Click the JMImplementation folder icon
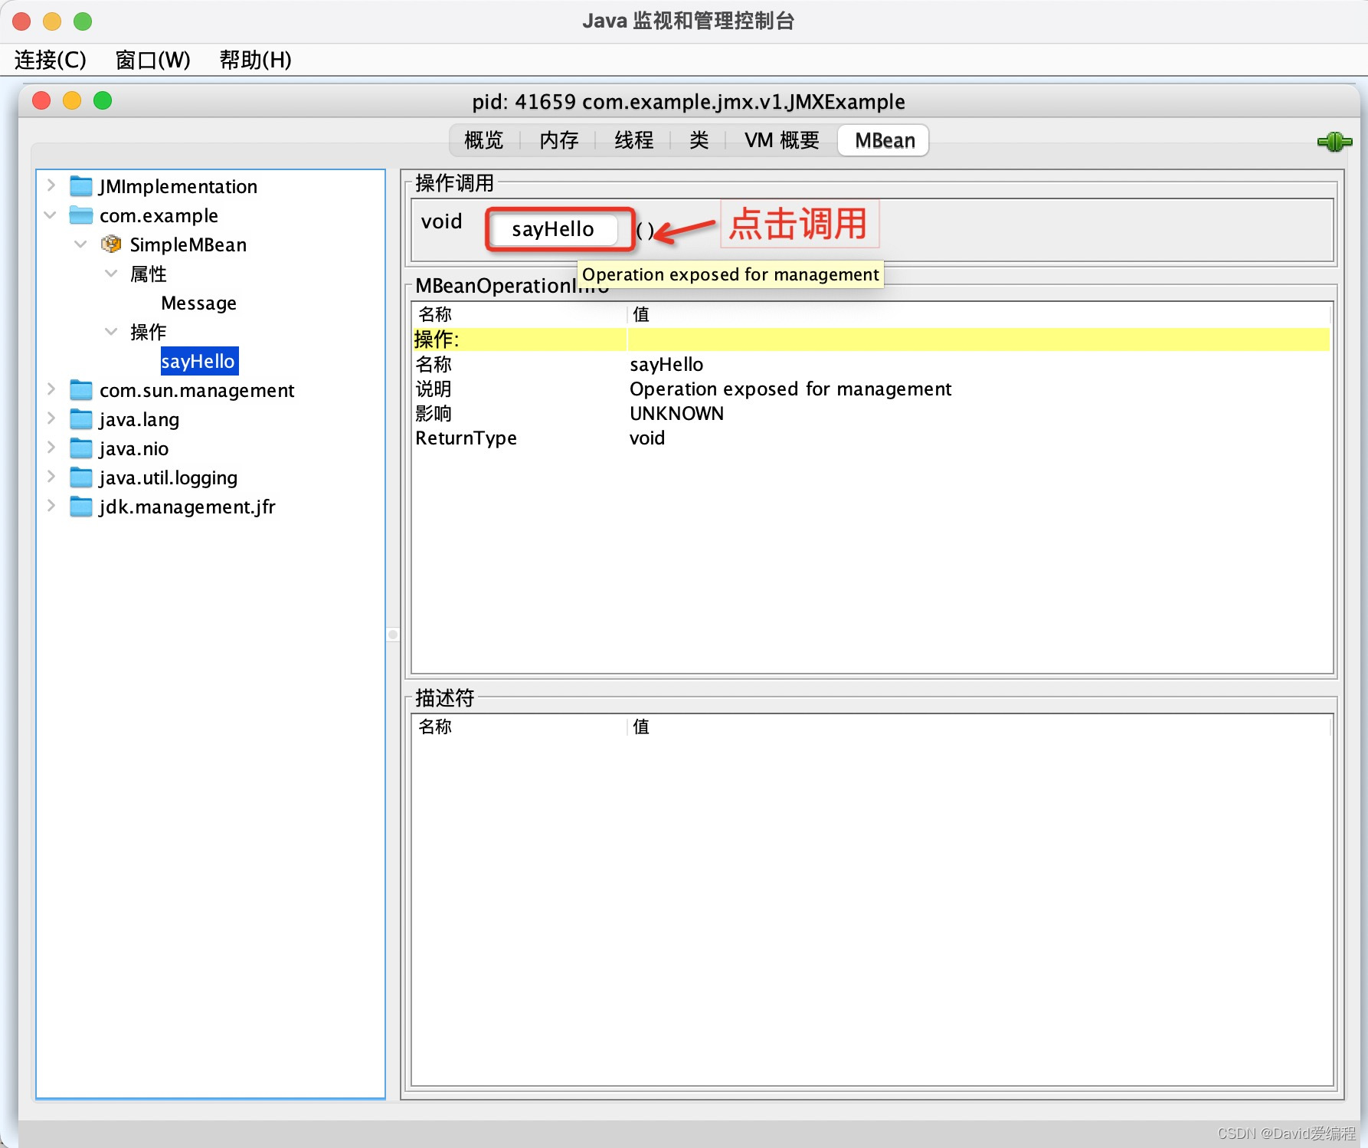 coord(81,186)
